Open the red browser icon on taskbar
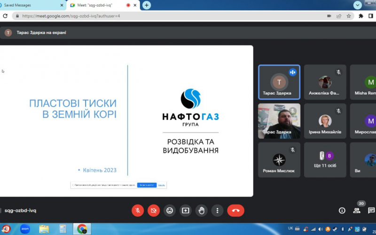Image resolution: width=376 pixels, height=235 pixels. (x=6, y=229)
